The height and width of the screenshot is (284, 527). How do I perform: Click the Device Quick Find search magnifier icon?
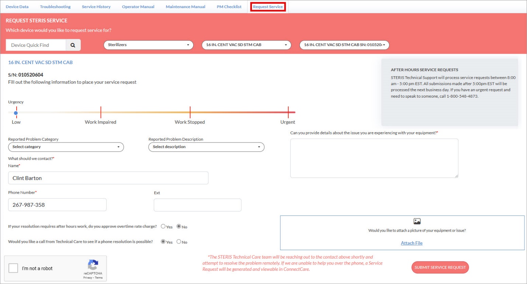tap(73, 45)
